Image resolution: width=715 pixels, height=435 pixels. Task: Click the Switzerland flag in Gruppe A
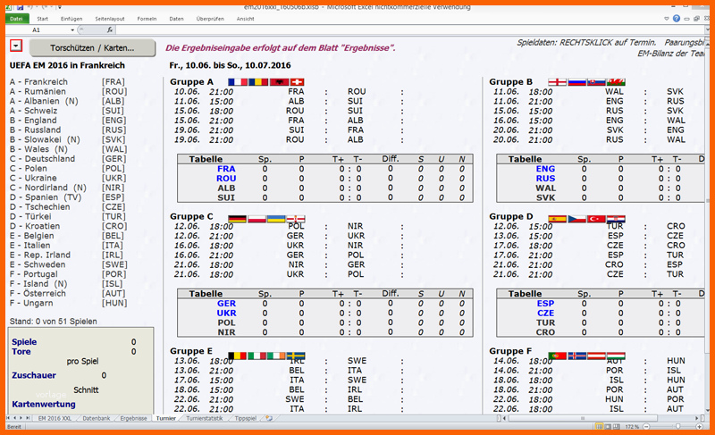296,82
